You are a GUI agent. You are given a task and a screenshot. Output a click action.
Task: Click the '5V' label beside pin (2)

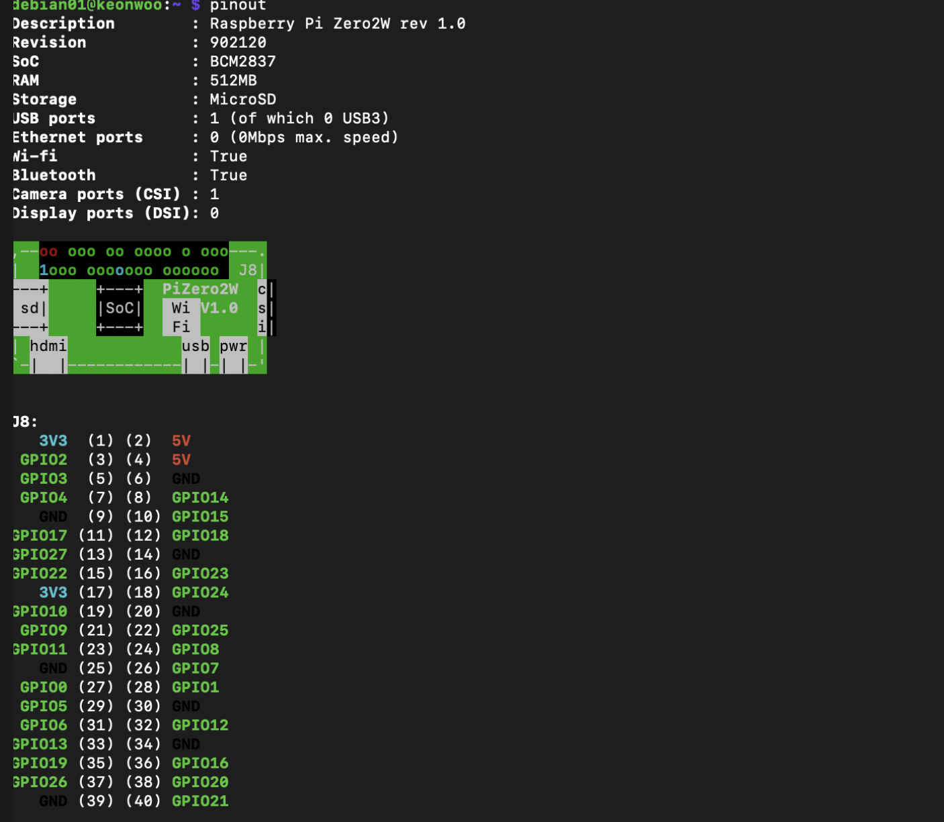pyautogui.click(x=181, y=440)
